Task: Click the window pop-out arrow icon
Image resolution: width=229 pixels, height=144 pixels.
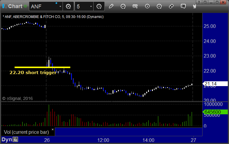Action: 205,2
